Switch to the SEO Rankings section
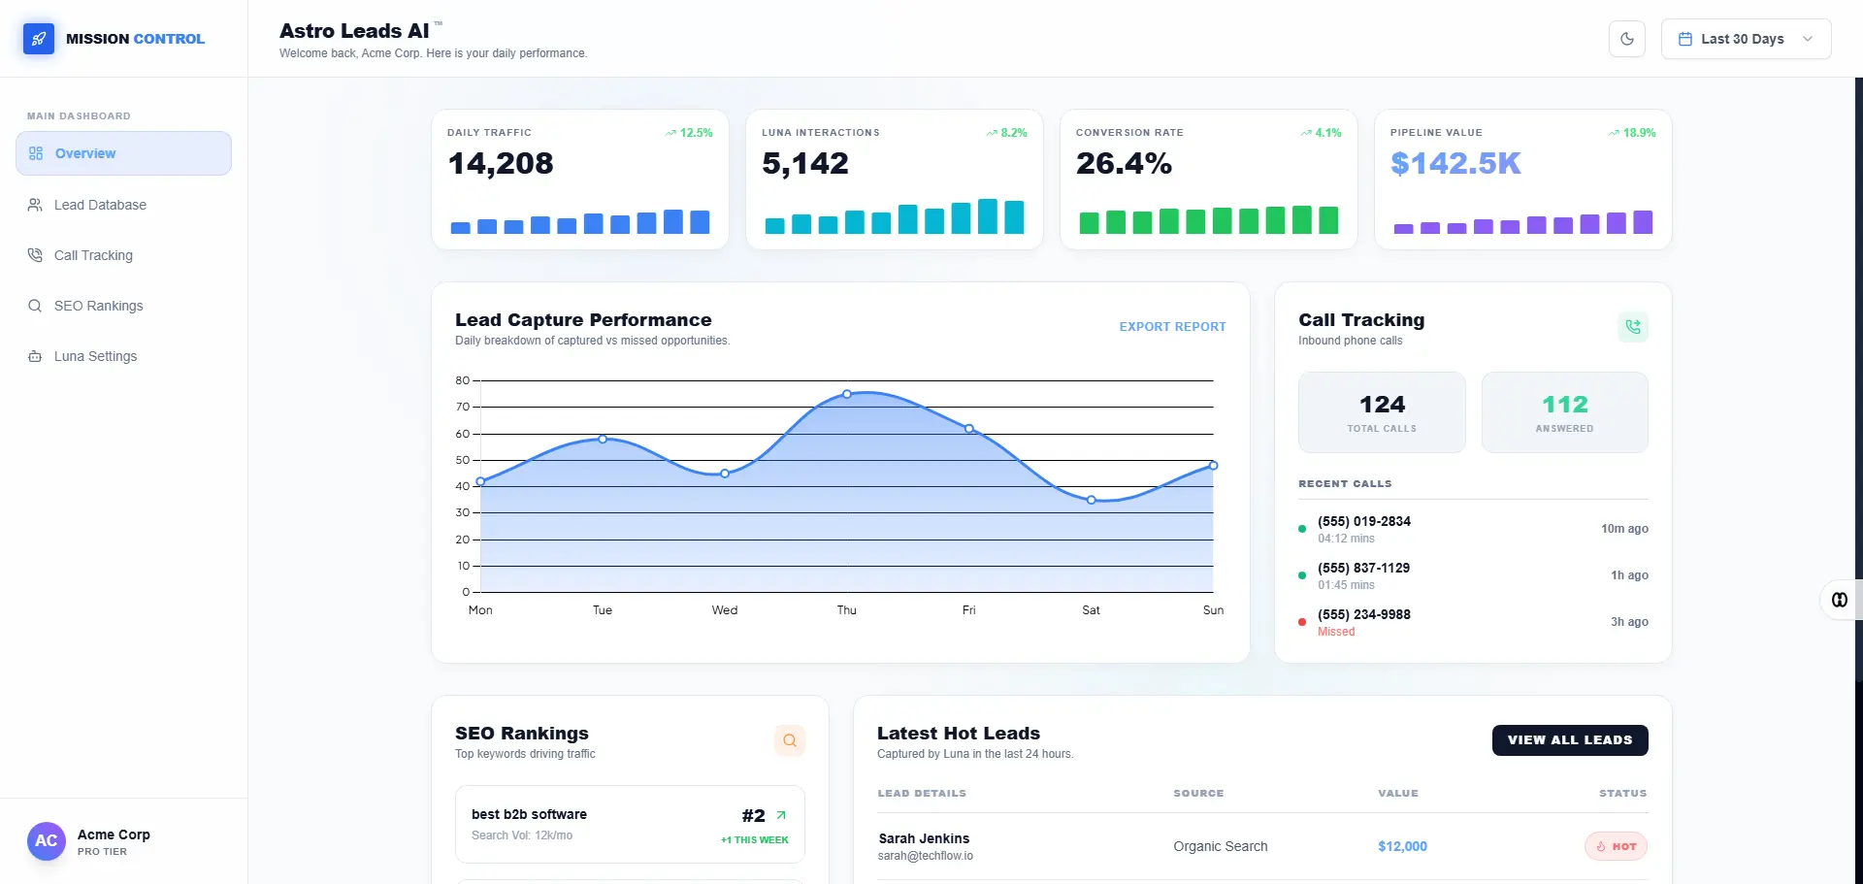 (x=97, y=305)
